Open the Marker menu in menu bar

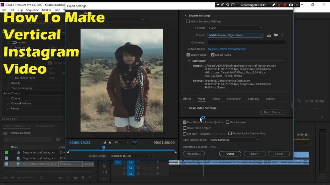[46, 10]
